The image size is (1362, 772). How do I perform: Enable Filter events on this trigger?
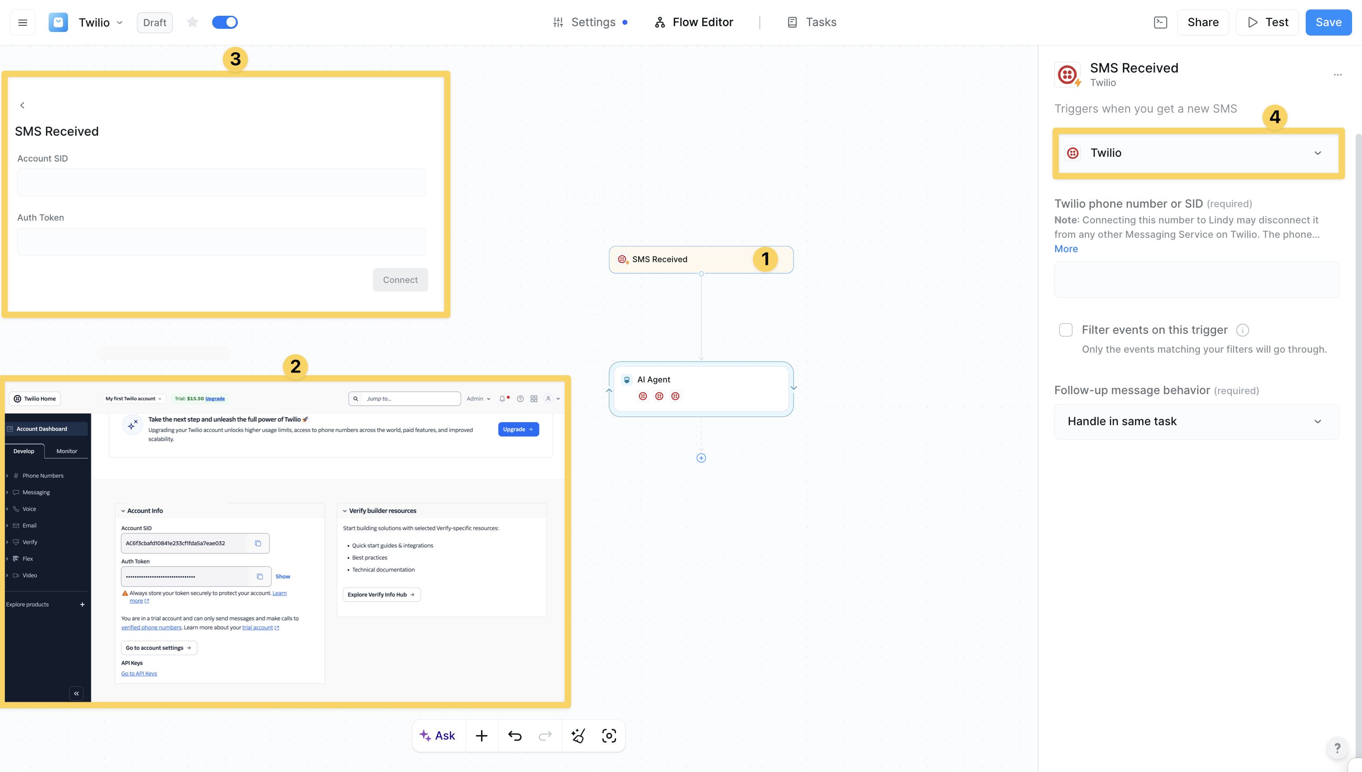point(1066,330)
